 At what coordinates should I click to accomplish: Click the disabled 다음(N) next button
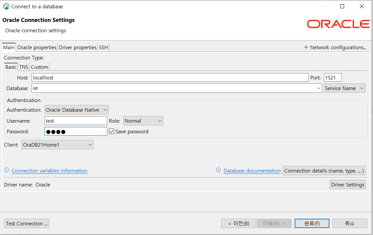pyautogui.click(x=274, y=224)
